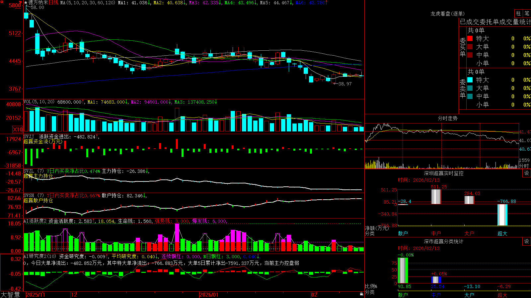Viewport: 531px width, 298px height.
Task: Click the 委卖单 section label
Action: (x=463, y=88)
